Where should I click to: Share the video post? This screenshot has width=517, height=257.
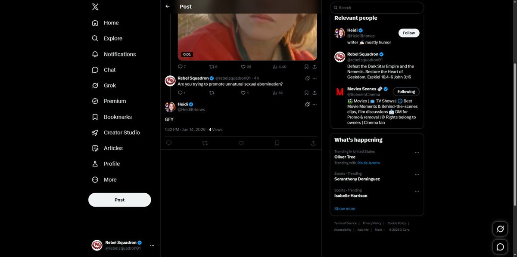tap(315, 67)
